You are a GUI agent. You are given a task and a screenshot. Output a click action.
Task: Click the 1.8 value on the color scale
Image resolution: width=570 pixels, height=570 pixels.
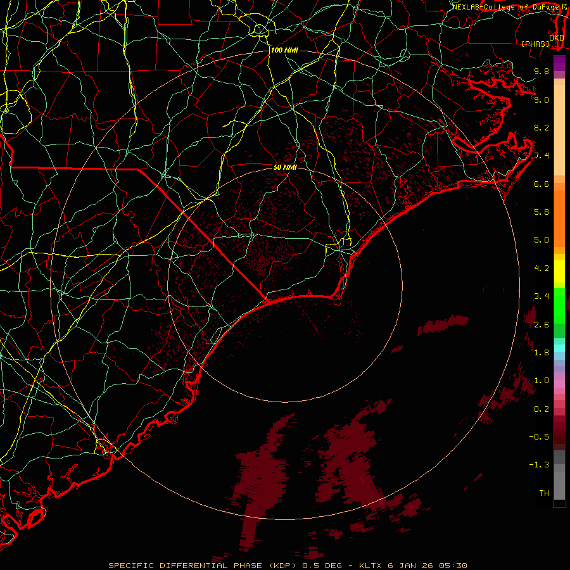click(541, 353)
